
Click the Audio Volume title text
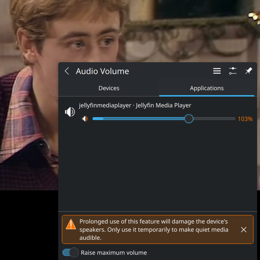coord(102,71)
